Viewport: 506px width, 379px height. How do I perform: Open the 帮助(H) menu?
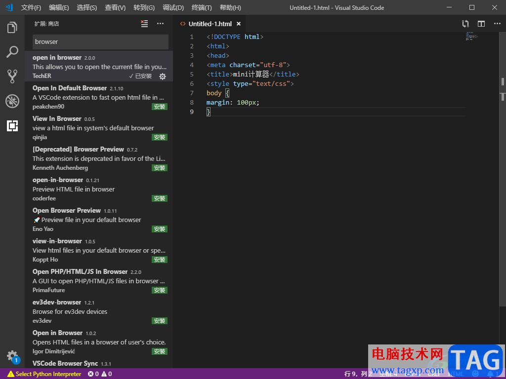coord(230,7)
